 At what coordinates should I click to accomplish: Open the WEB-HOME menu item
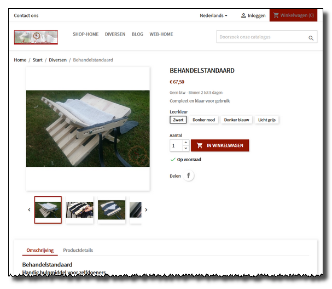[x=161, y=34]
